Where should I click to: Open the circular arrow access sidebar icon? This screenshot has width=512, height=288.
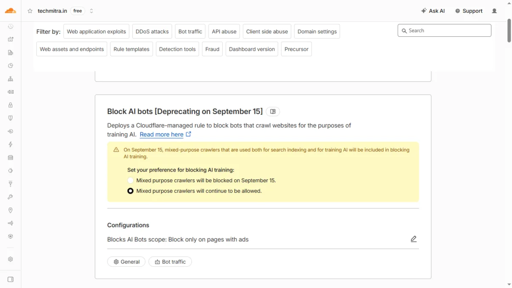(11, 131)
